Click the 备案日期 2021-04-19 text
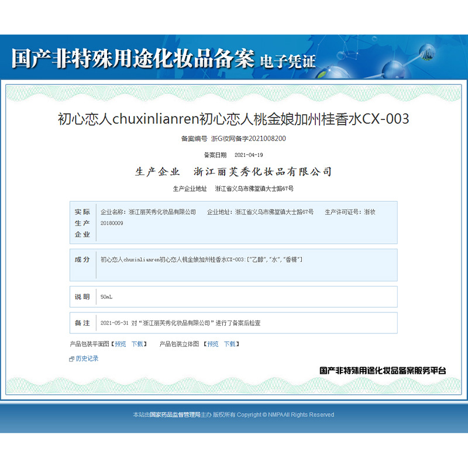 coord(233,155)
